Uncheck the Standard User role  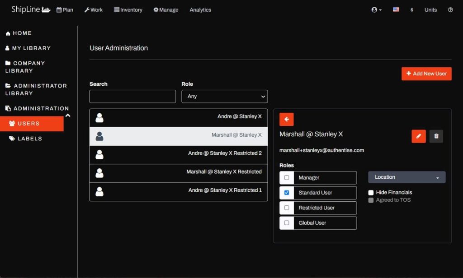pos(287,193)
